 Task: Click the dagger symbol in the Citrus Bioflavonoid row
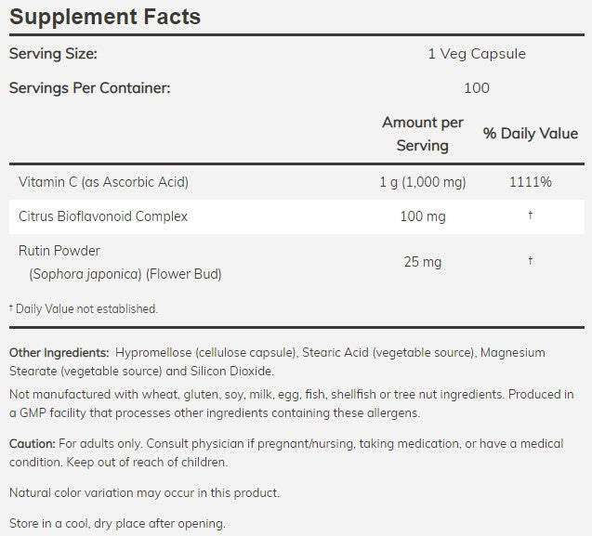coord(530,216)
